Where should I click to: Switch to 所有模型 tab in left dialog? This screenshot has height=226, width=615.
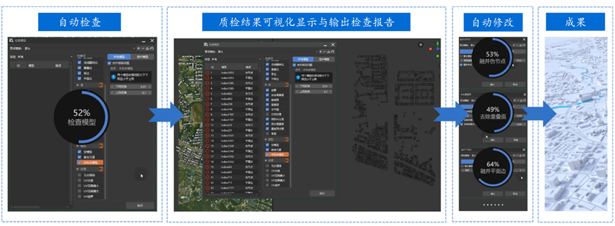(x=118, y=57)
